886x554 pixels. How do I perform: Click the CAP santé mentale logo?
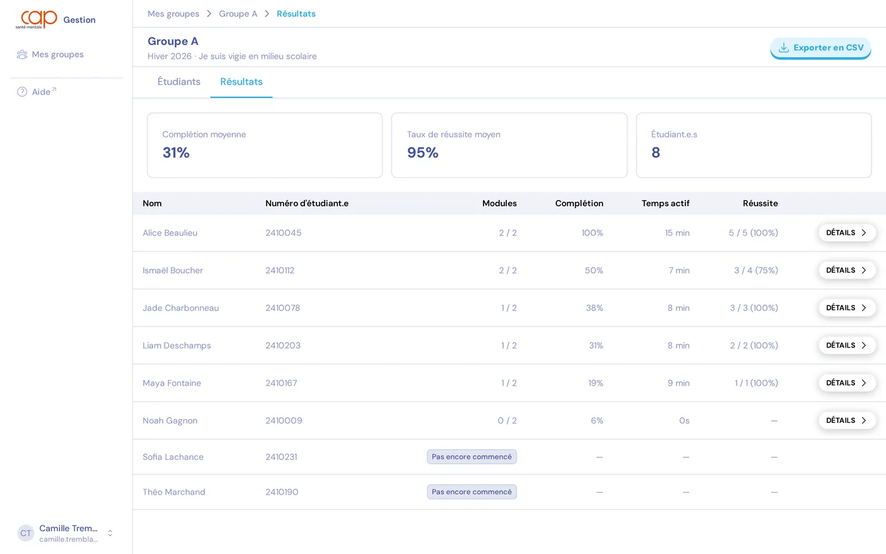pyautogui.click(x=37, y=20)
